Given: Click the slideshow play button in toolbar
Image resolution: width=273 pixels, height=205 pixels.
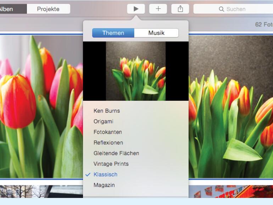Looking at the screenshot, I should click(x=136, y=9).
